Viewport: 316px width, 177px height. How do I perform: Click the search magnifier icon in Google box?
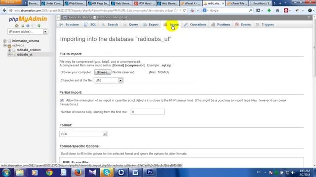click(250, 10)
